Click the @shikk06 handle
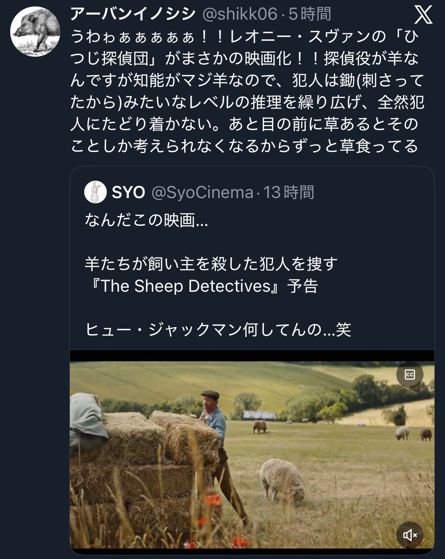445x559 pixels. (240, 14)
